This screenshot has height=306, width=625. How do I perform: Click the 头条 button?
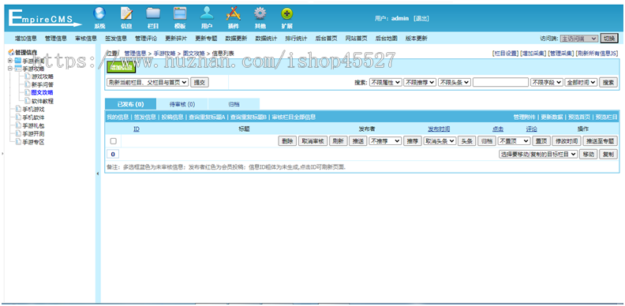[467, 141]
